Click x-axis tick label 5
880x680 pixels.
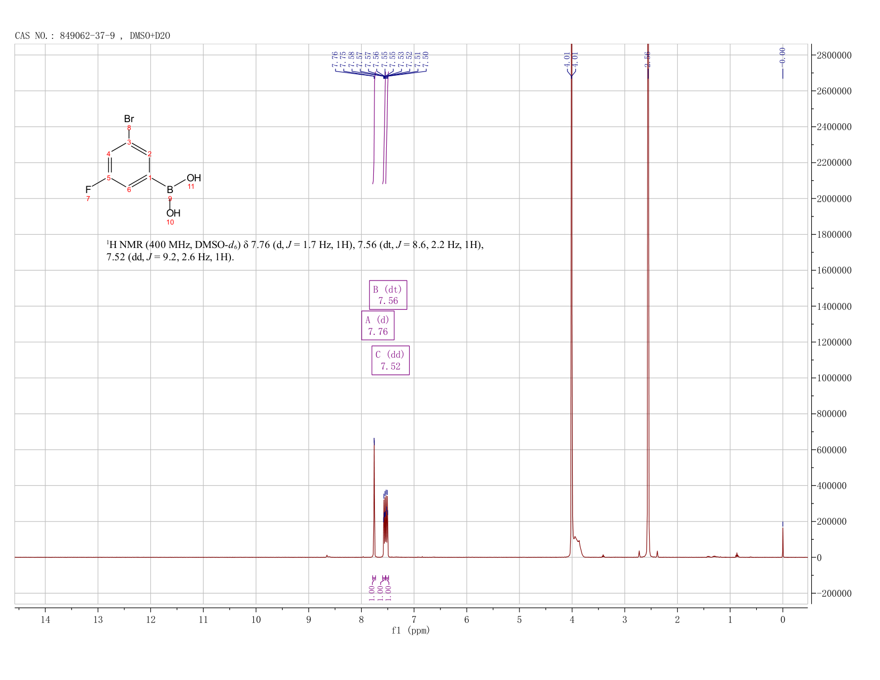point(519,619)
